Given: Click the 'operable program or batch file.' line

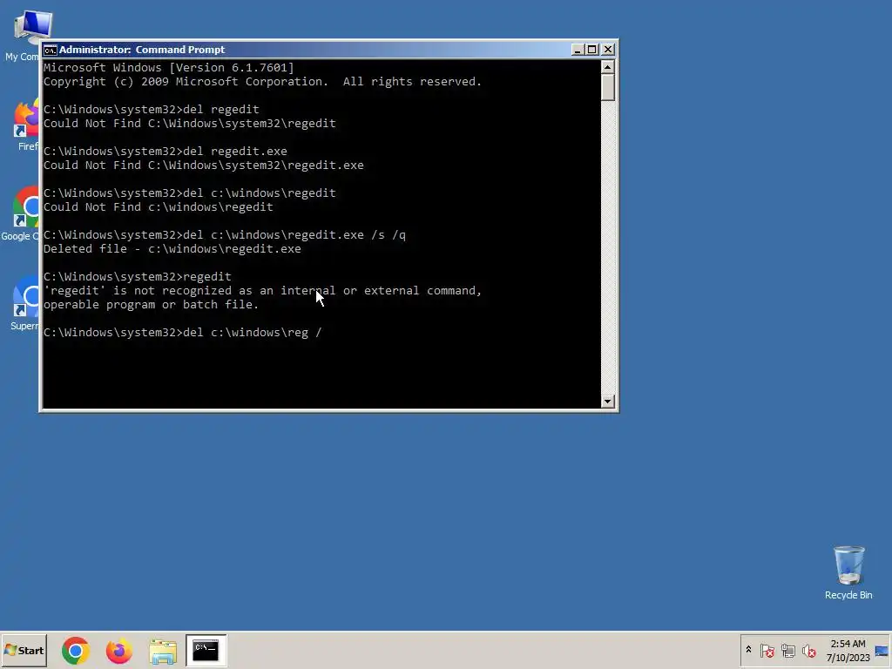Looking at the screenshot, I should tap(152, 305).
